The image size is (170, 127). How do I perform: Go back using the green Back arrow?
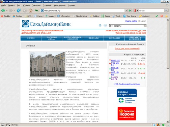click(x=3, y=11)
